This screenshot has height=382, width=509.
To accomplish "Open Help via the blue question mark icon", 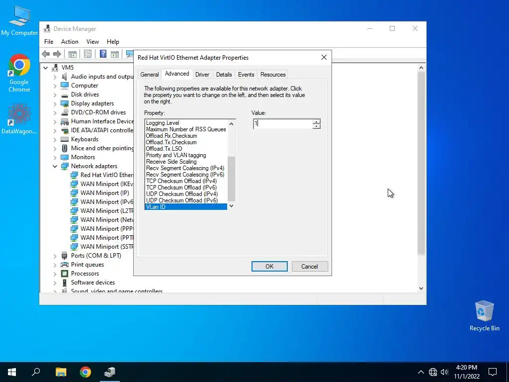I will click(x=103, y=54).
